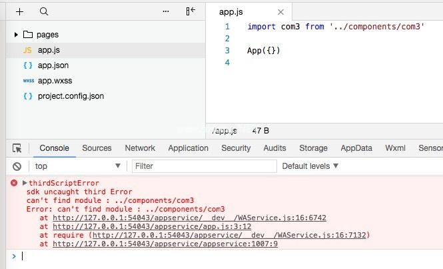Open the Default levels dropdown
Image resolution: width=443 pixels, height=269 pixels.
point(310,166)
